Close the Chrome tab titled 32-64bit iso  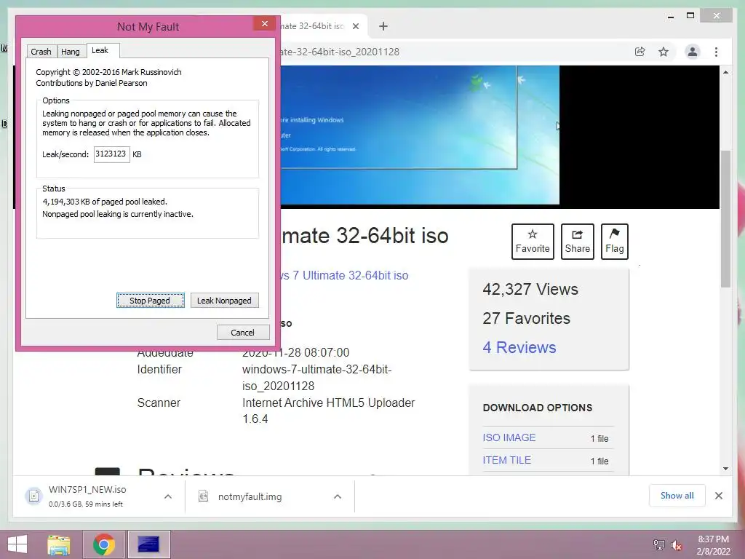tap(355, 26)
